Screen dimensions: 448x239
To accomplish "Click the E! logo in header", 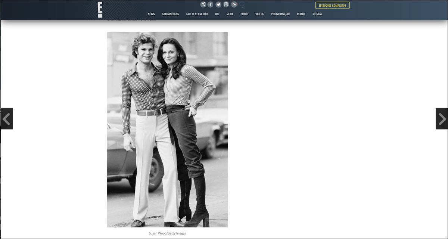I will tap(100, 9).
